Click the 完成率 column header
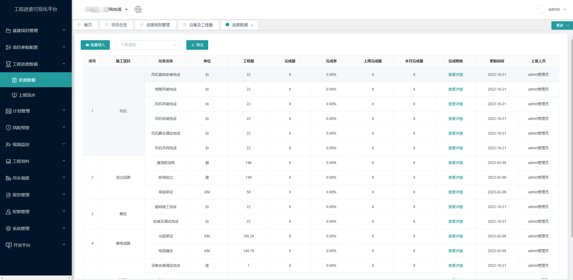This screenshot has height=280, width=573. click(331, 61)
